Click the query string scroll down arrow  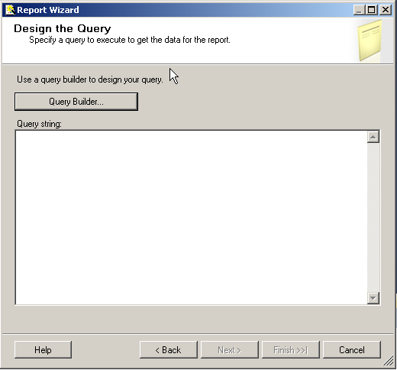pyautogui.click(x=373, y=297)
